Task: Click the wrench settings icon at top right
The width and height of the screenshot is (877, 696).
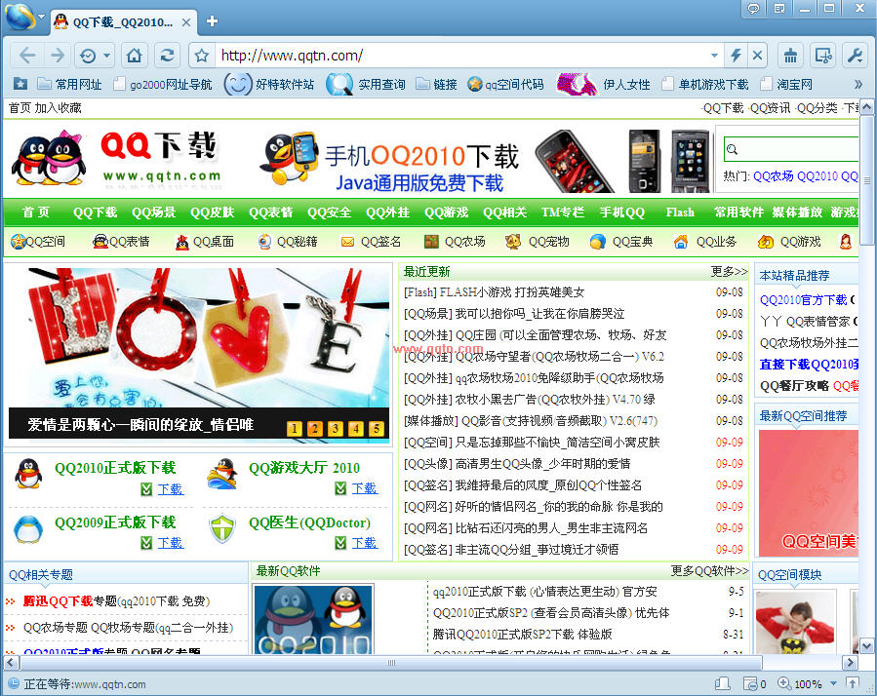Action: (x=856, y=55)
